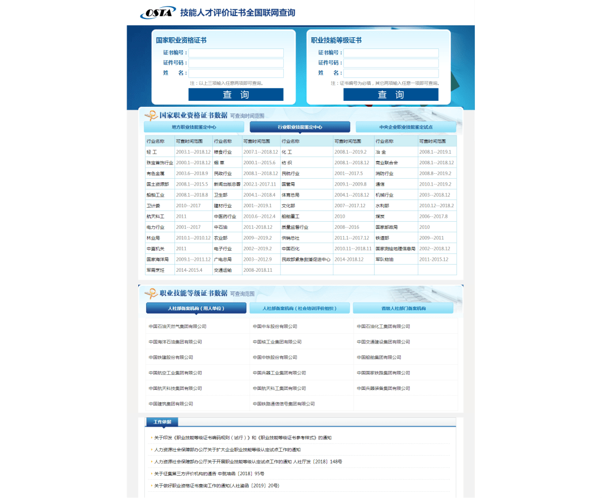Screen dimensions: 602x498
Task: Open 中国兵器工业集团有限公司
Action: pyautogui.click(x=279, y=373)
